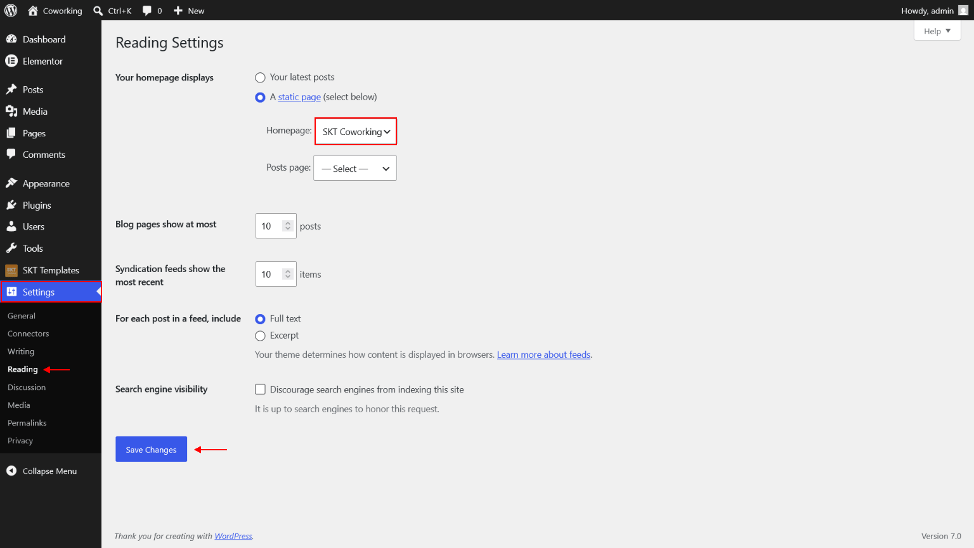Click the Ctrl+K search magnifier icon
Viewport: 974px width, 548px height.
pyautogui.click(x=98, y=11)
